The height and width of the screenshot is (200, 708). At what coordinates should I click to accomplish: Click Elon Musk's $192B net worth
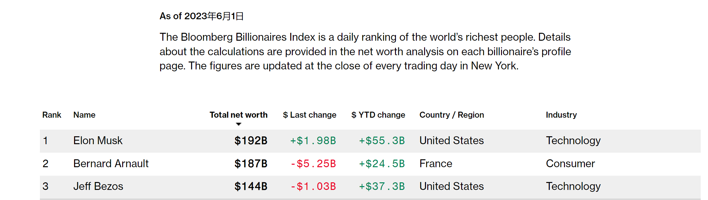pyautogui.click(x=251, y=141)
